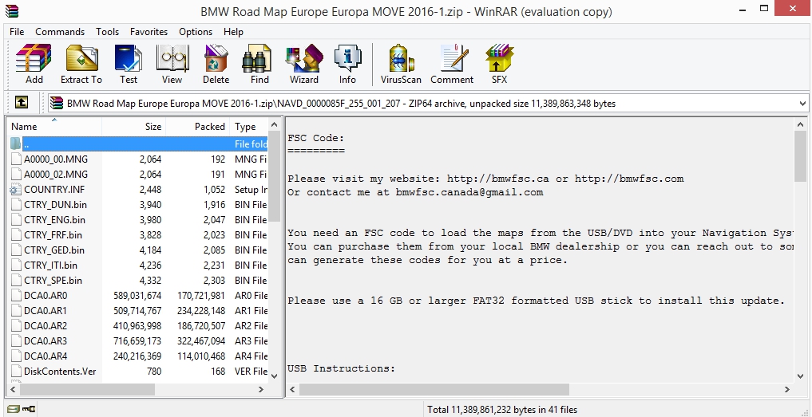Click packed value 322,467,094
This screenshot has height=417, width=812.
coord(201,341)
